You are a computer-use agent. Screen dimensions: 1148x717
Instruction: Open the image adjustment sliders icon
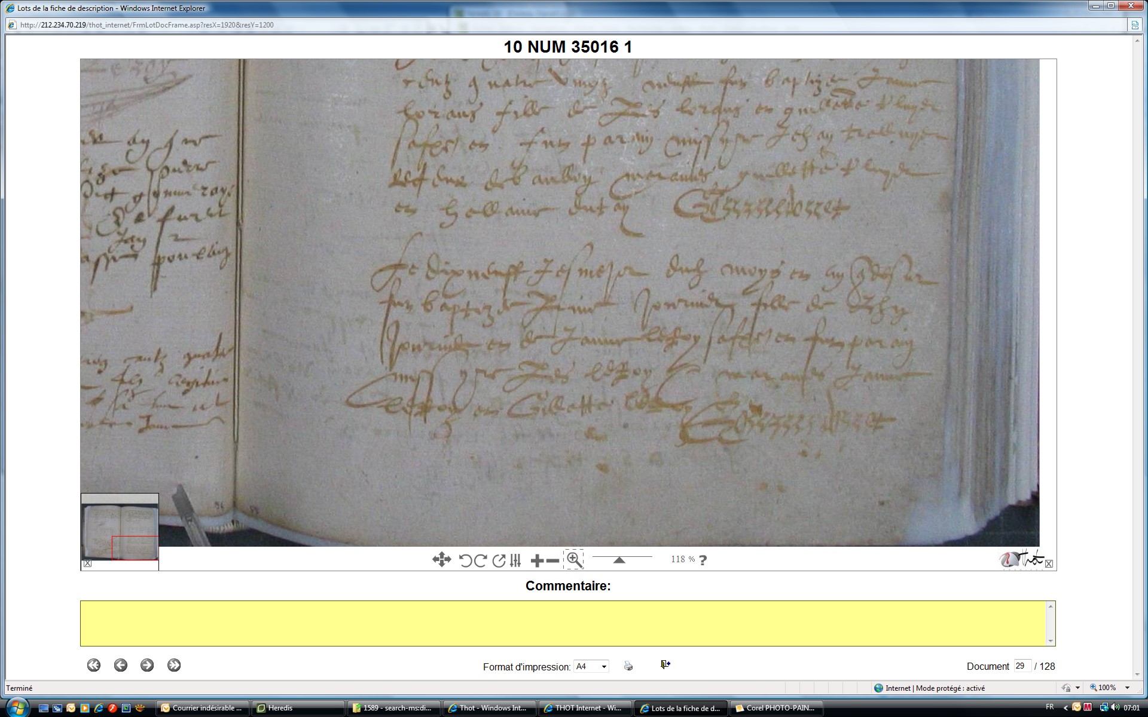click(x=515, y=560)
